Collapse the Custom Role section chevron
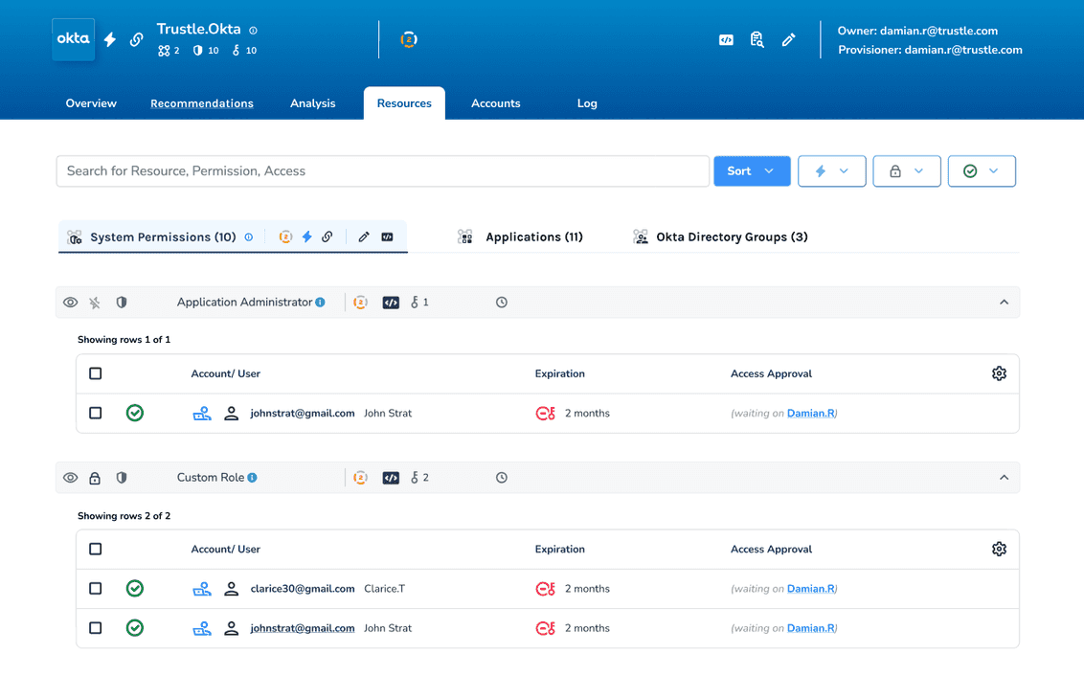Image resolution: width=1084 pixels, height=698 pixels. 1004,478
